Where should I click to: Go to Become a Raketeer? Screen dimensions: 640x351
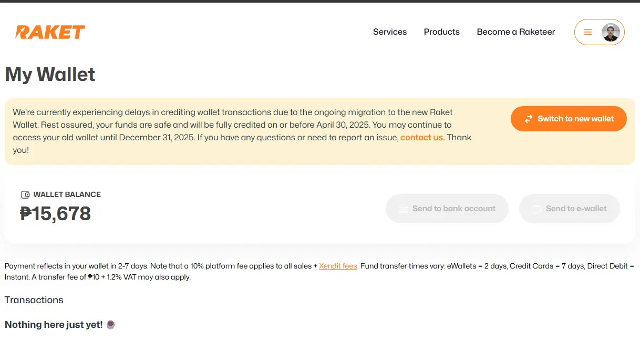pos(516,32)
